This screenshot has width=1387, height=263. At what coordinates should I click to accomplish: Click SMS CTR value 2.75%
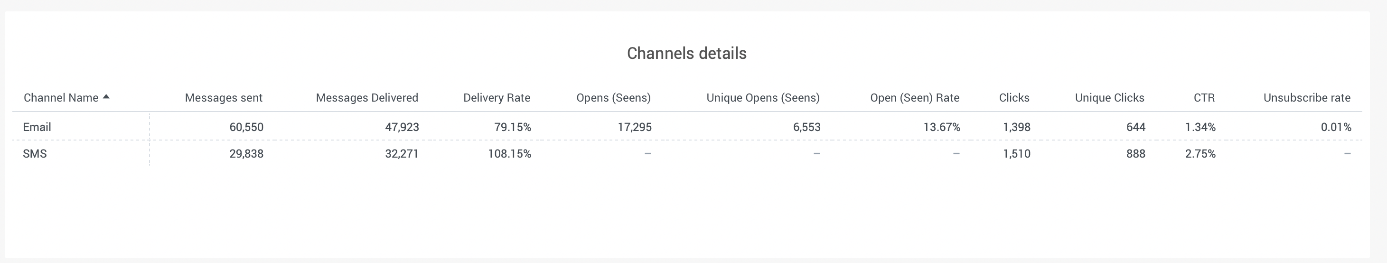click(1200, 154)
